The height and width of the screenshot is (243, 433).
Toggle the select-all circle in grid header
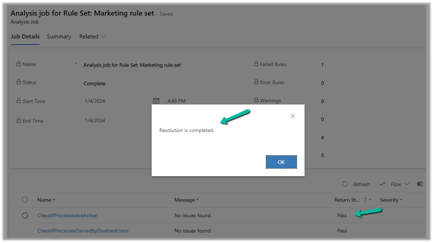[25, 199]
